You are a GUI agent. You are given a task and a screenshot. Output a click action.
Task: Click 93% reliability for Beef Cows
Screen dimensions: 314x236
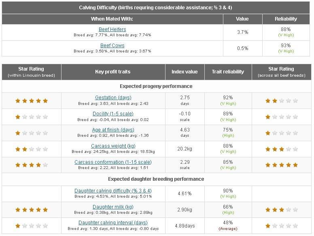click(x=286, y=48)
